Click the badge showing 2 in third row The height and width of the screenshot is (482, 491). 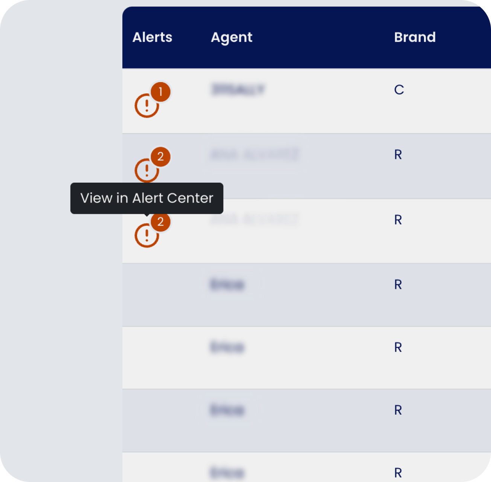161,222
